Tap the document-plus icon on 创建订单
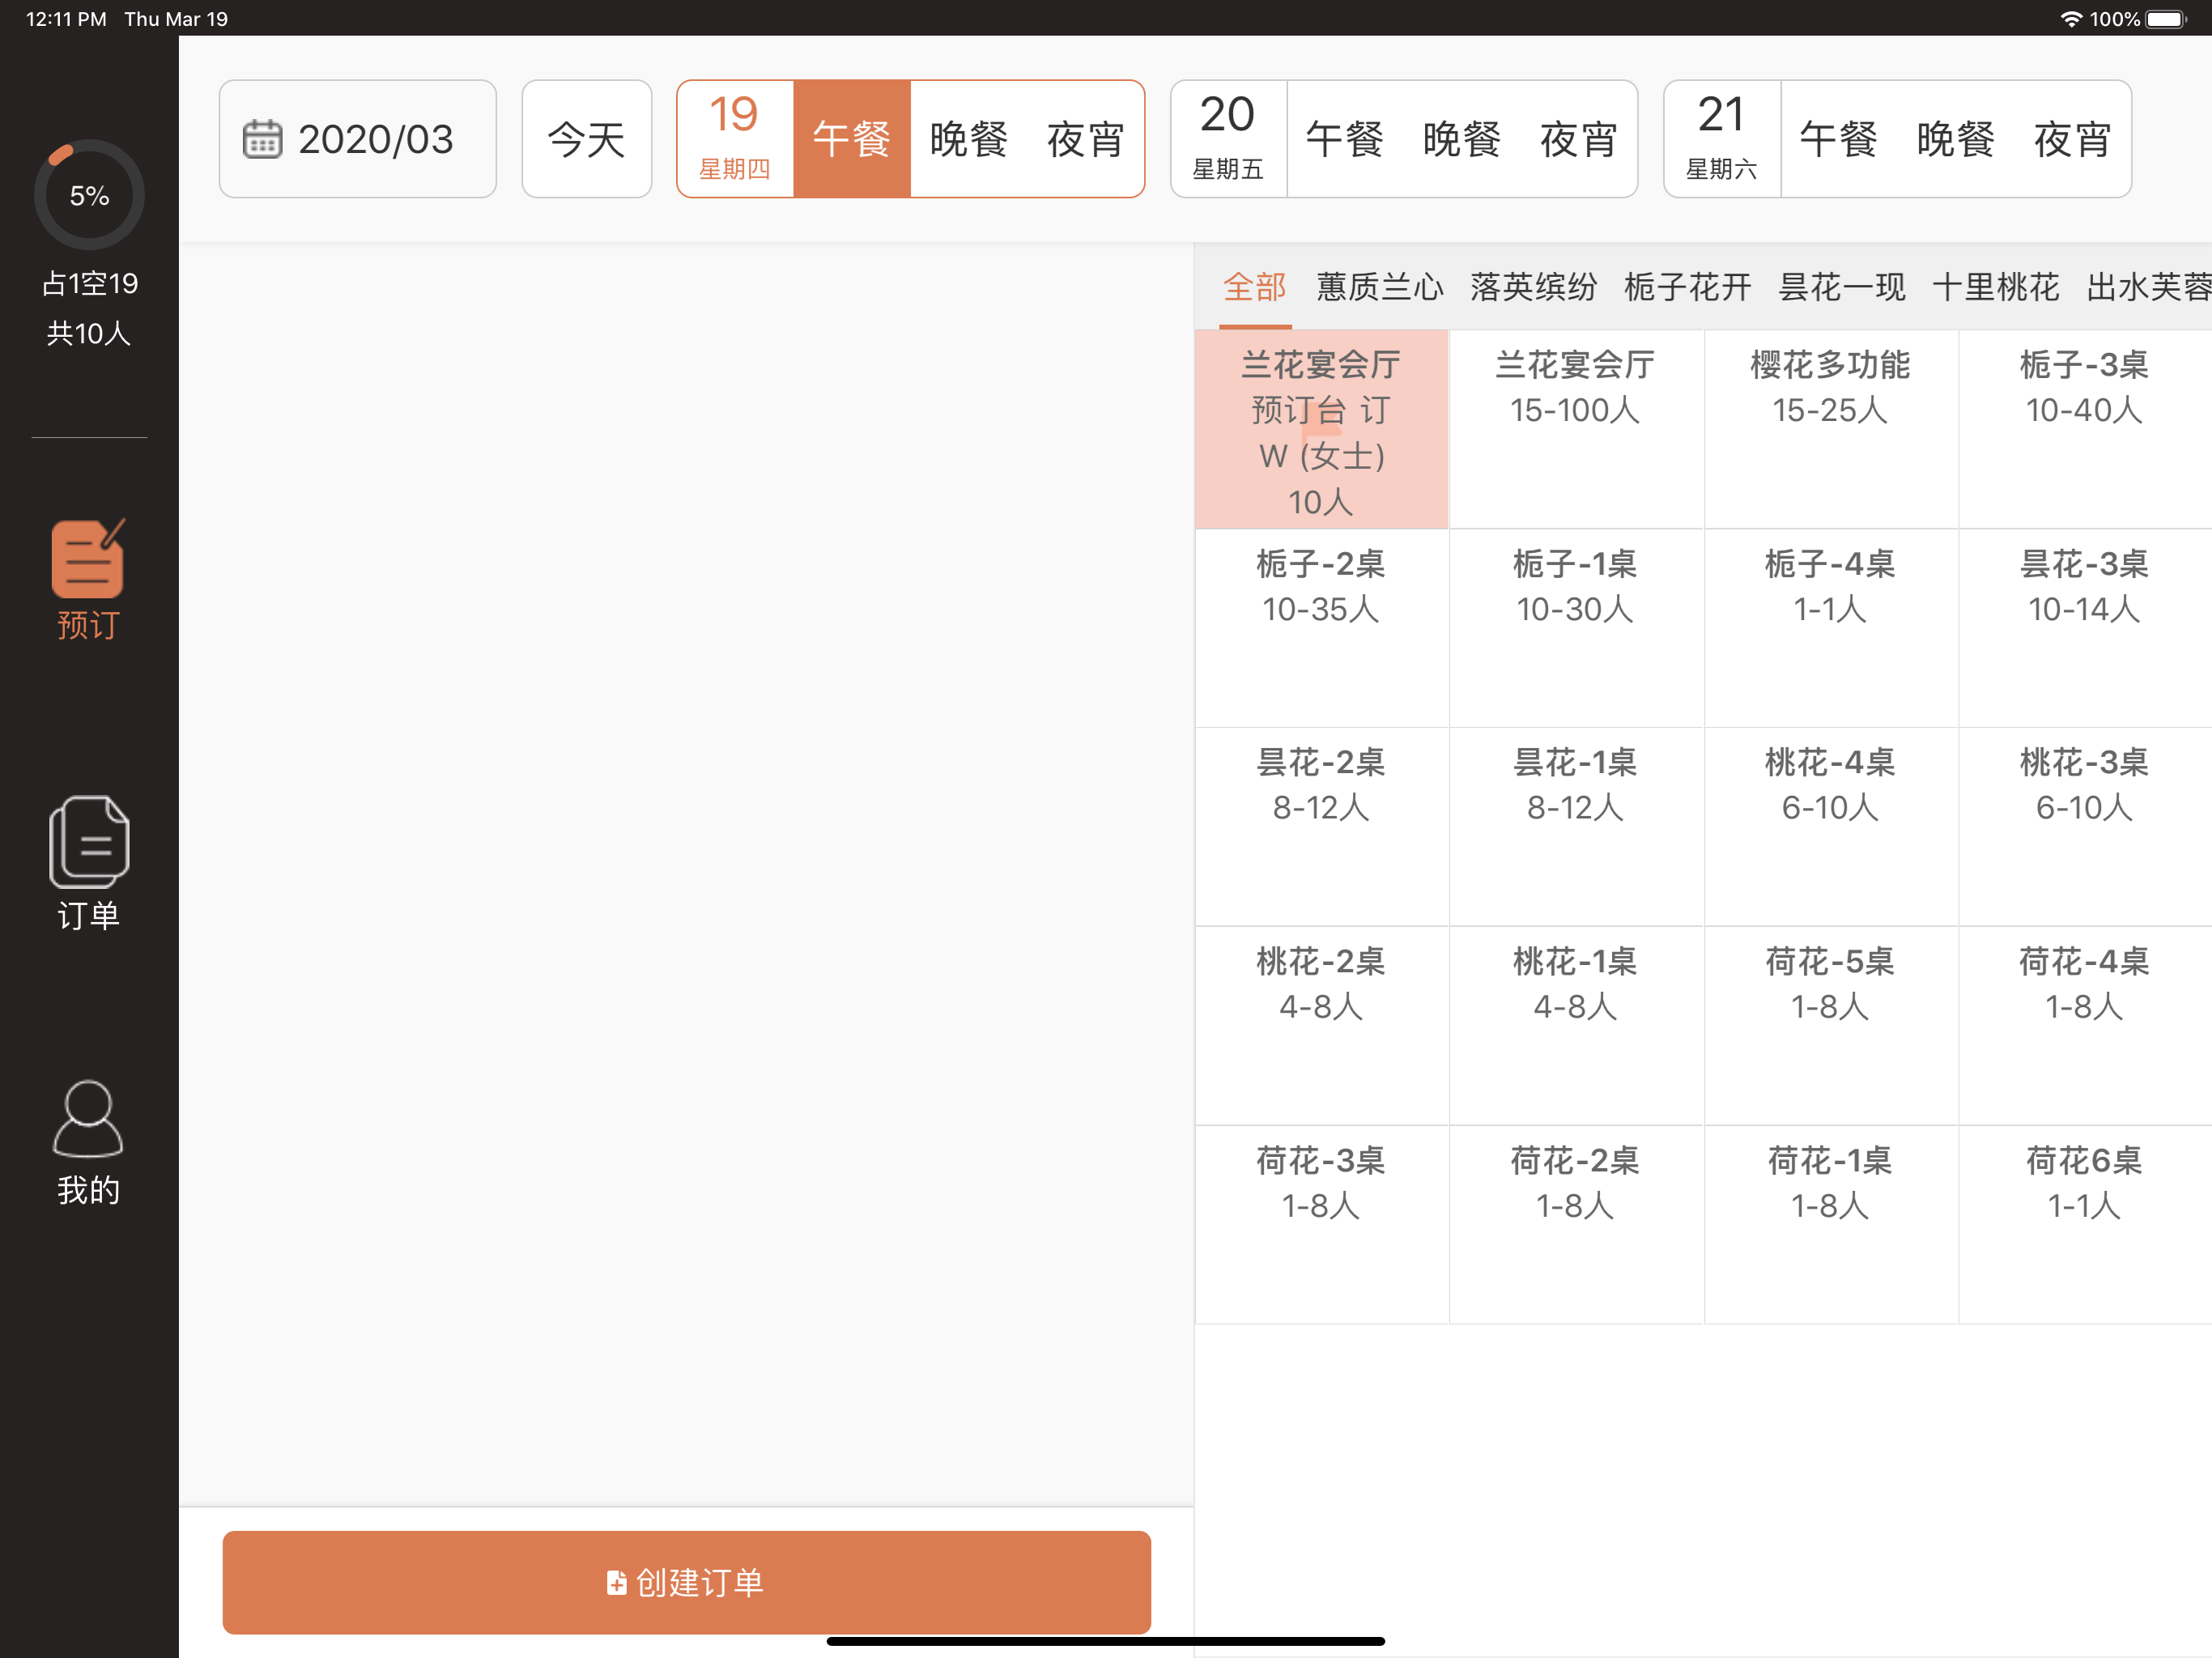The height and width of the screenshot is (1658, 2212). click(x=616, y=1582)
